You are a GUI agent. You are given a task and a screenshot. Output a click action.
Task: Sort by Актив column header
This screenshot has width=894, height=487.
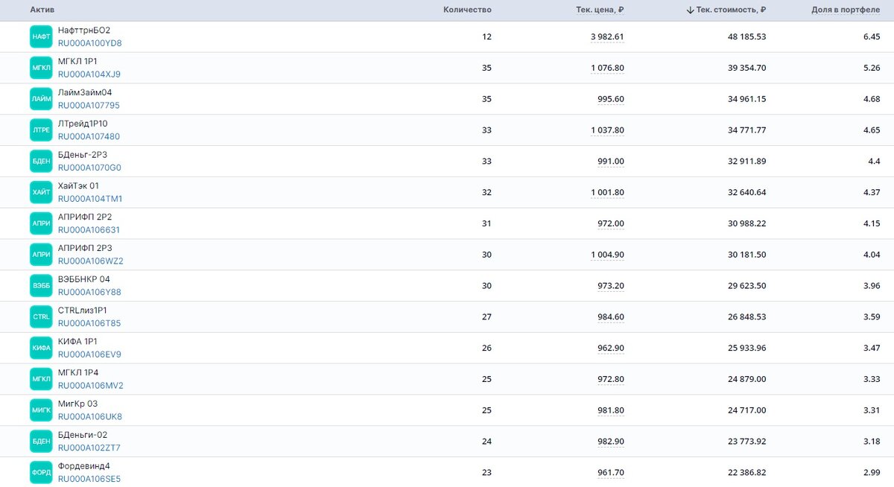click(42, 10)
